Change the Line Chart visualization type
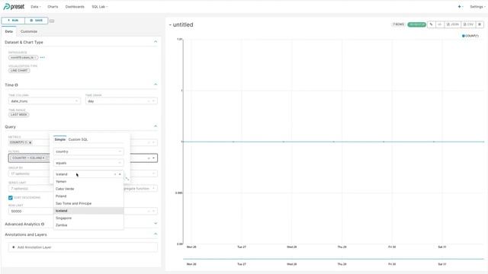 coord(19,71)
